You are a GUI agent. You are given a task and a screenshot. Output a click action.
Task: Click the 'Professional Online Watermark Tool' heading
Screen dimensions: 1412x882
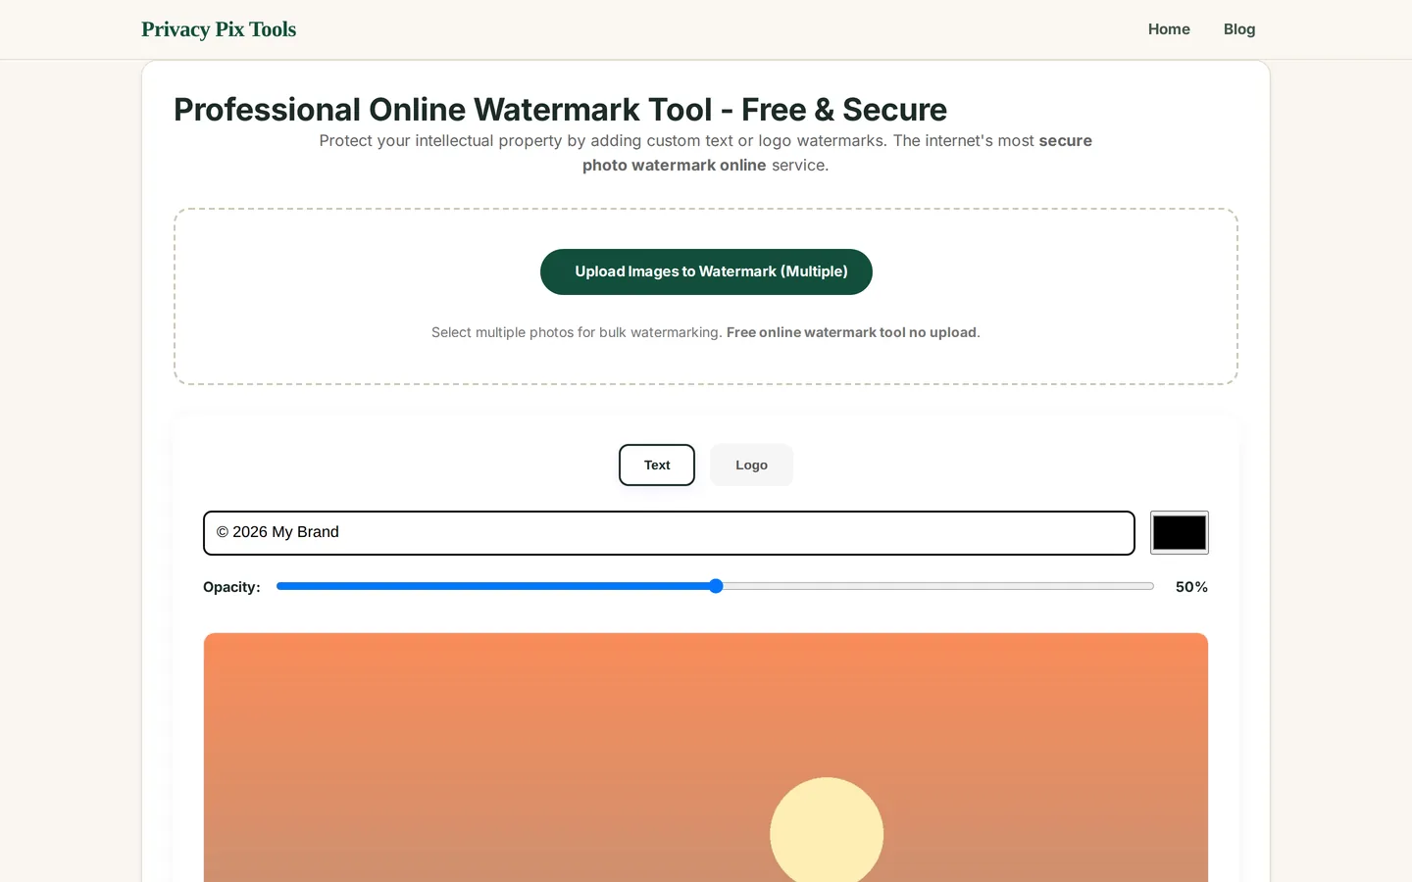tap(560, 109)
